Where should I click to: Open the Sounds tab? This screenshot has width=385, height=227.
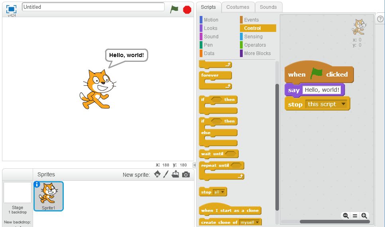268,7
